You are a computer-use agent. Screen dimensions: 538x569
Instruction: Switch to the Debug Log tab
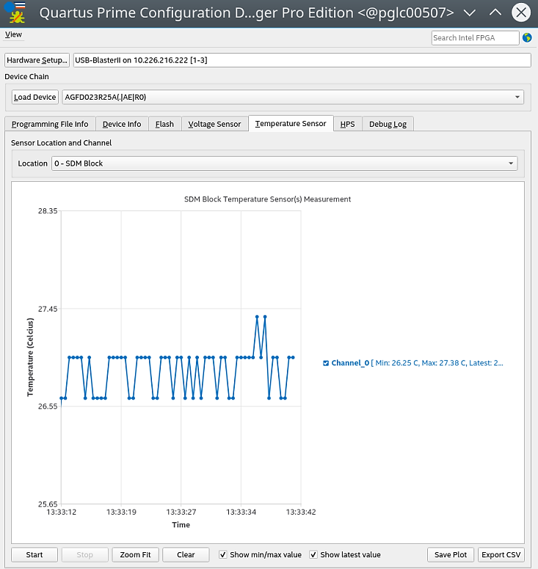pos(388,124)
